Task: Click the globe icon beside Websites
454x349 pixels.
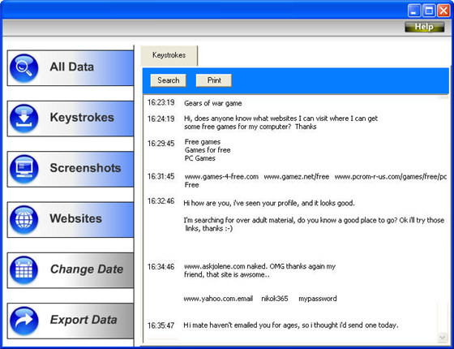Action: click(24, 220)
